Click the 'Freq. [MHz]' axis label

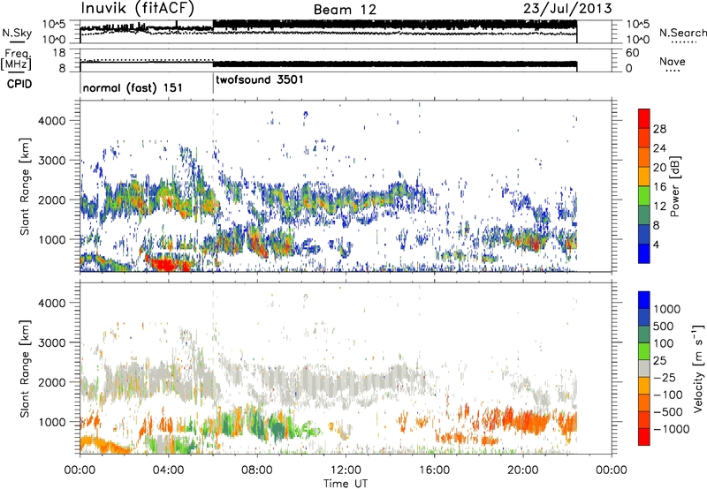(x=17, y=59)
